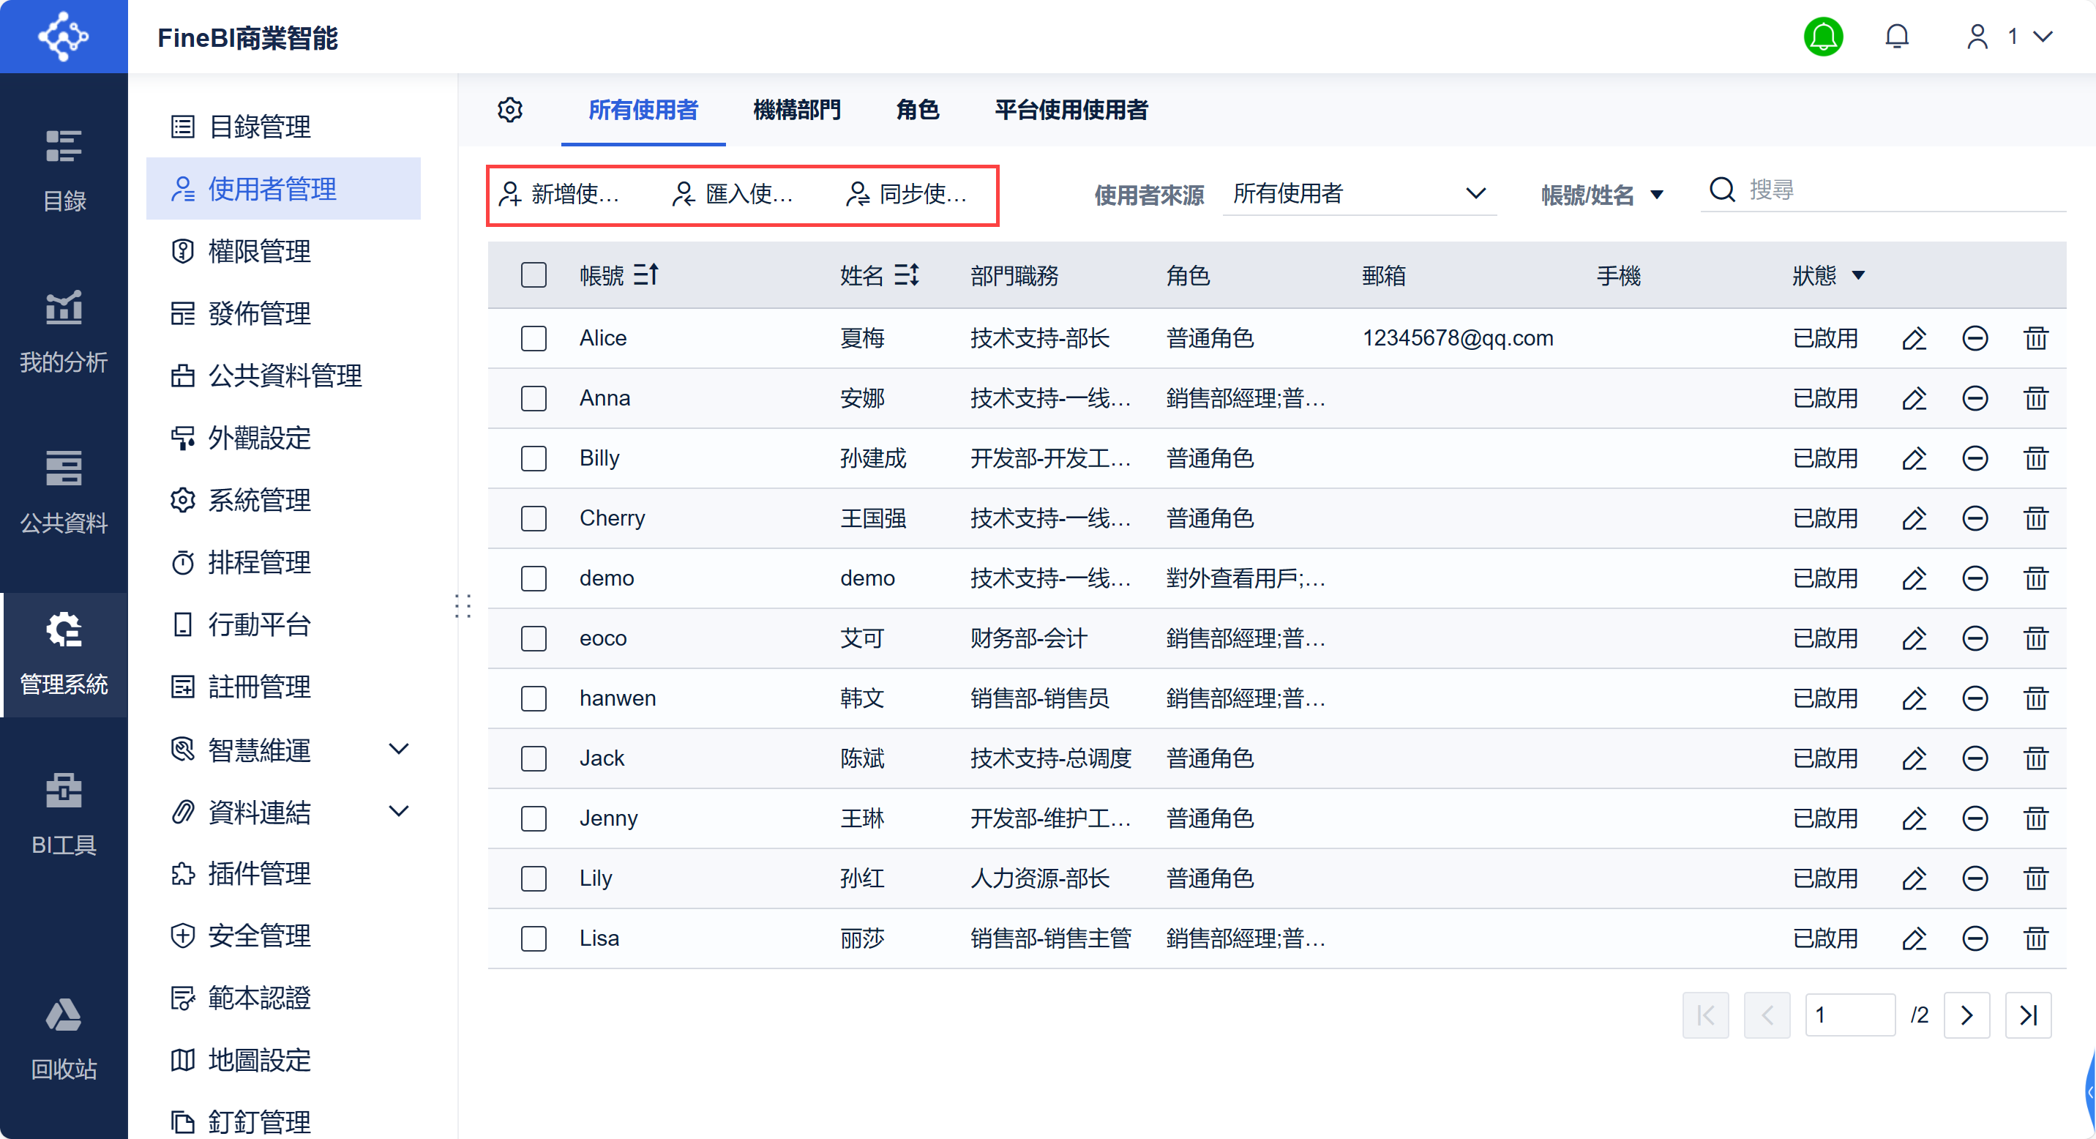2096x1139 pixels.
Task: Edit the hanwen user row
Action: (x=1914, y=699)
